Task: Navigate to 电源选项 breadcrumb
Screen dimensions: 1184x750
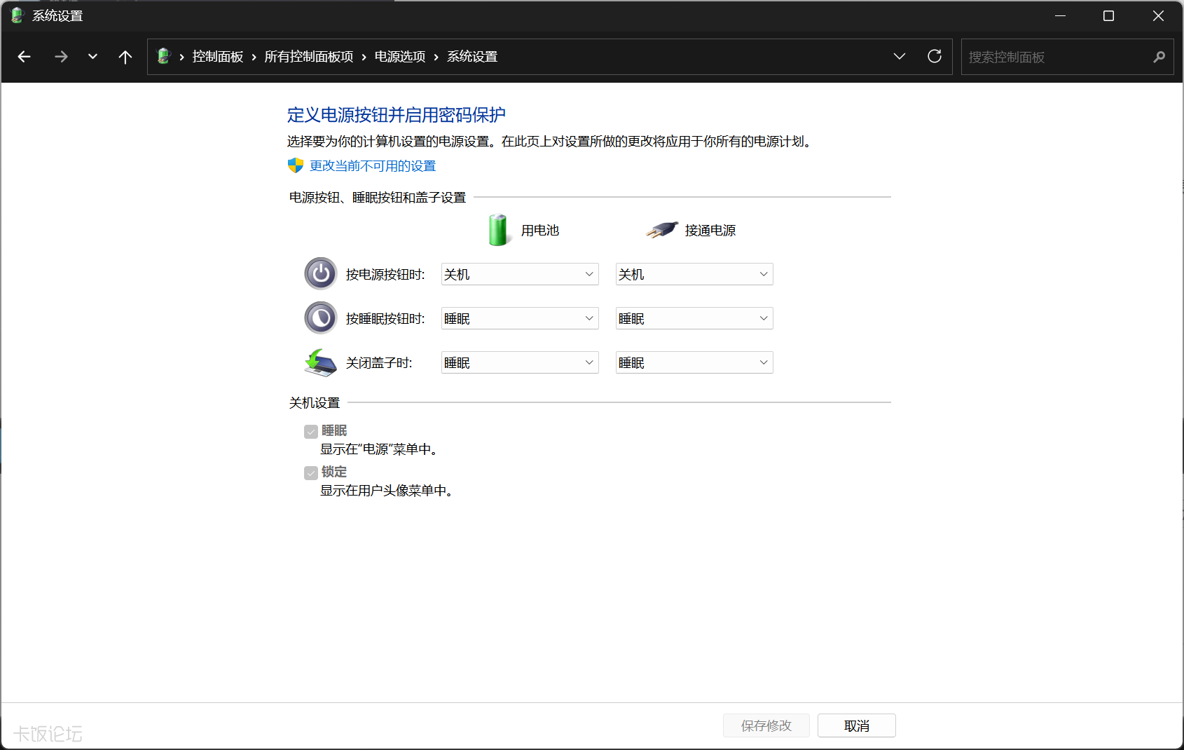Action: point(400,57)
